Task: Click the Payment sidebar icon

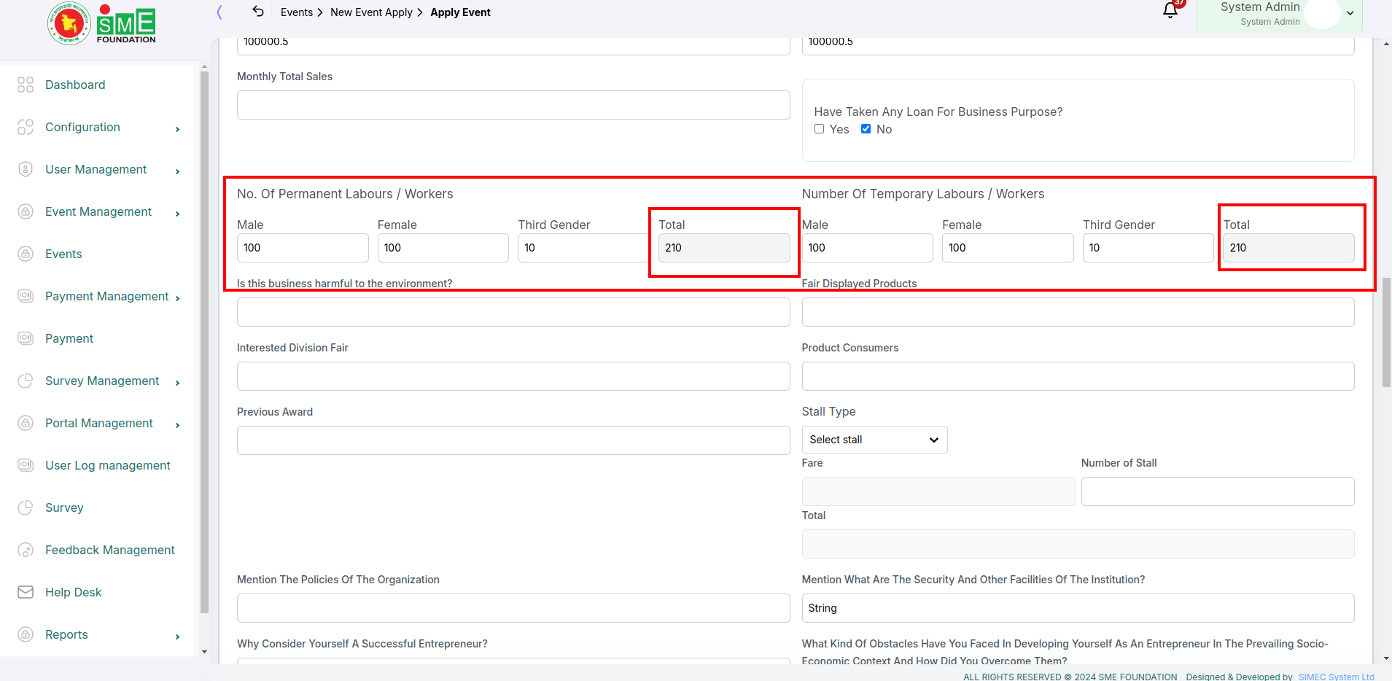Action: tap(26, 338)
